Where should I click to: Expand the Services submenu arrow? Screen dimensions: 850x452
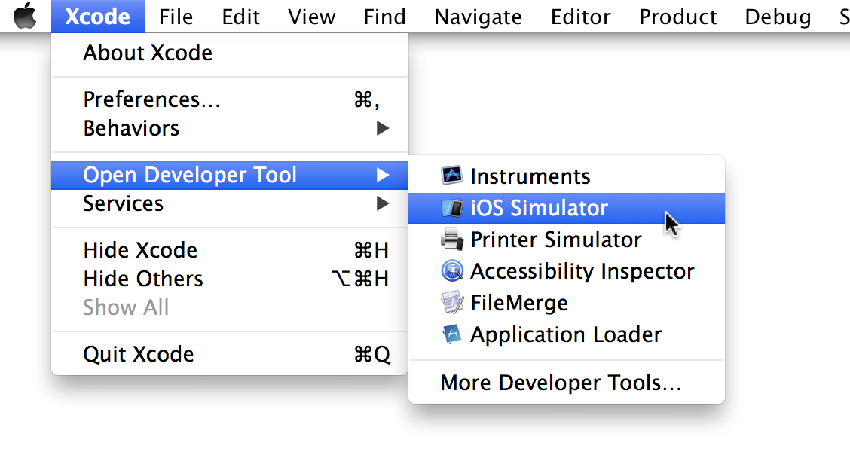(383, 204)
